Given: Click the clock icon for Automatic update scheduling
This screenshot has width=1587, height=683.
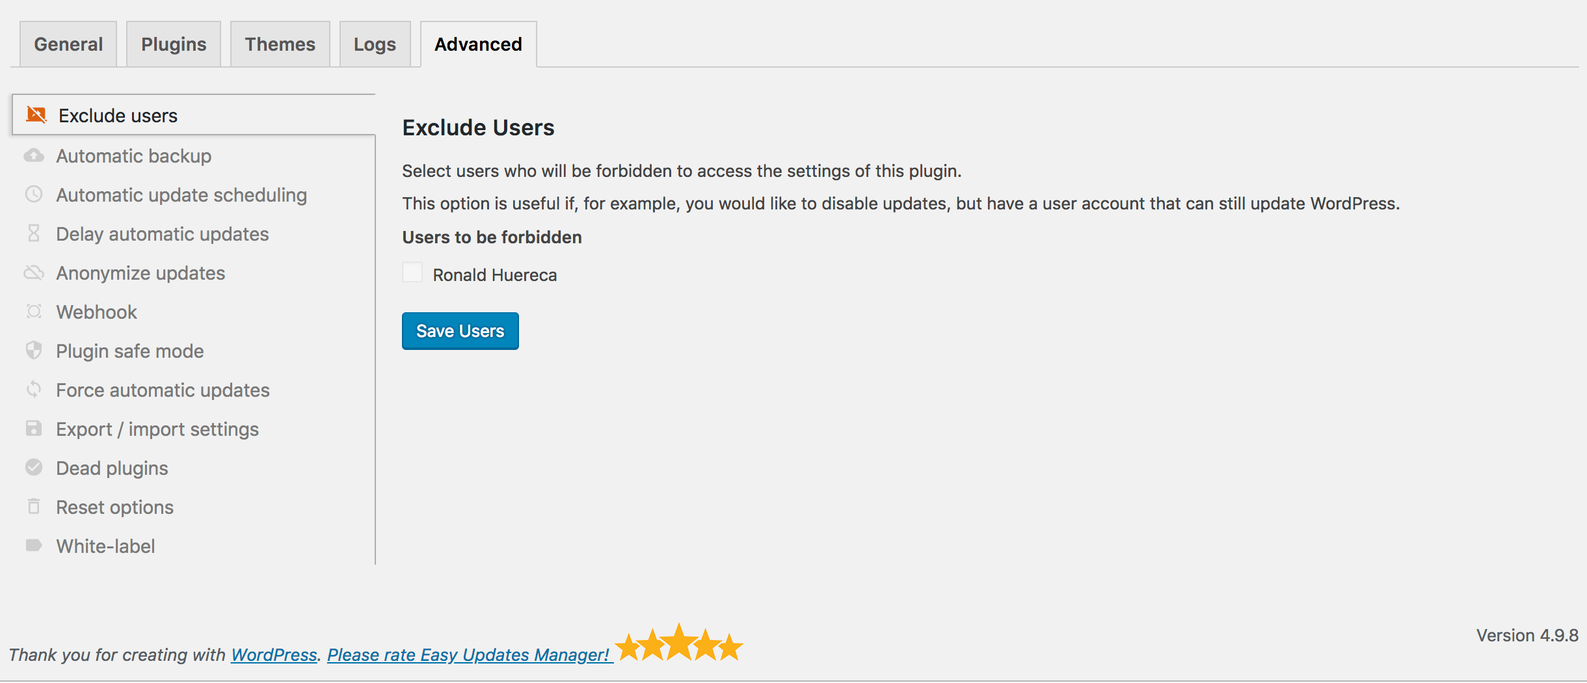Looking at the screenshot, I should pyautogui.click(x=34, y=194).
